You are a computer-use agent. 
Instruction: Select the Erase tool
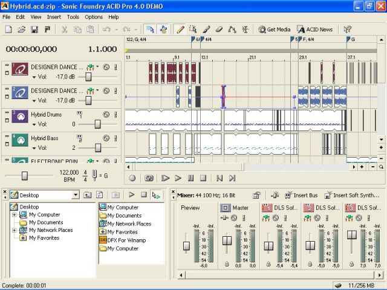(x=219, y=30)
